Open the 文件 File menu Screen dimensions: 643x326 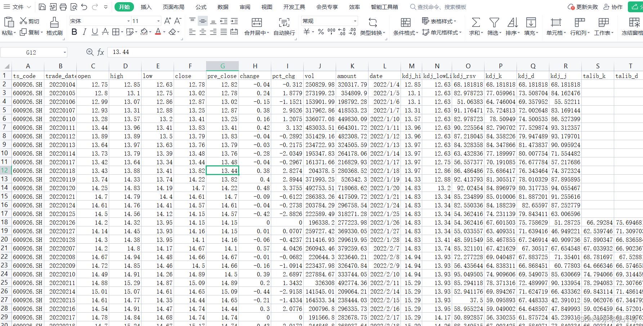[x=18, y=7]
